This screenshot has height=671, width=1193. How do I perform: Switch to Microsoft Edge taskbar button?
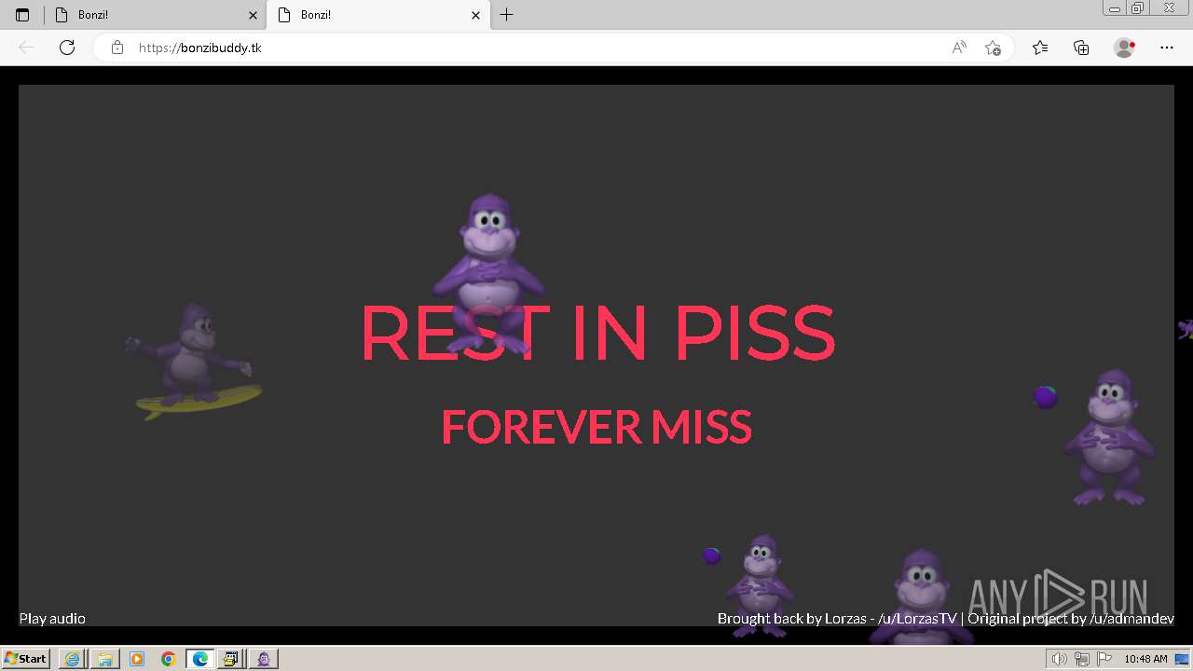[x=200, y=659]
